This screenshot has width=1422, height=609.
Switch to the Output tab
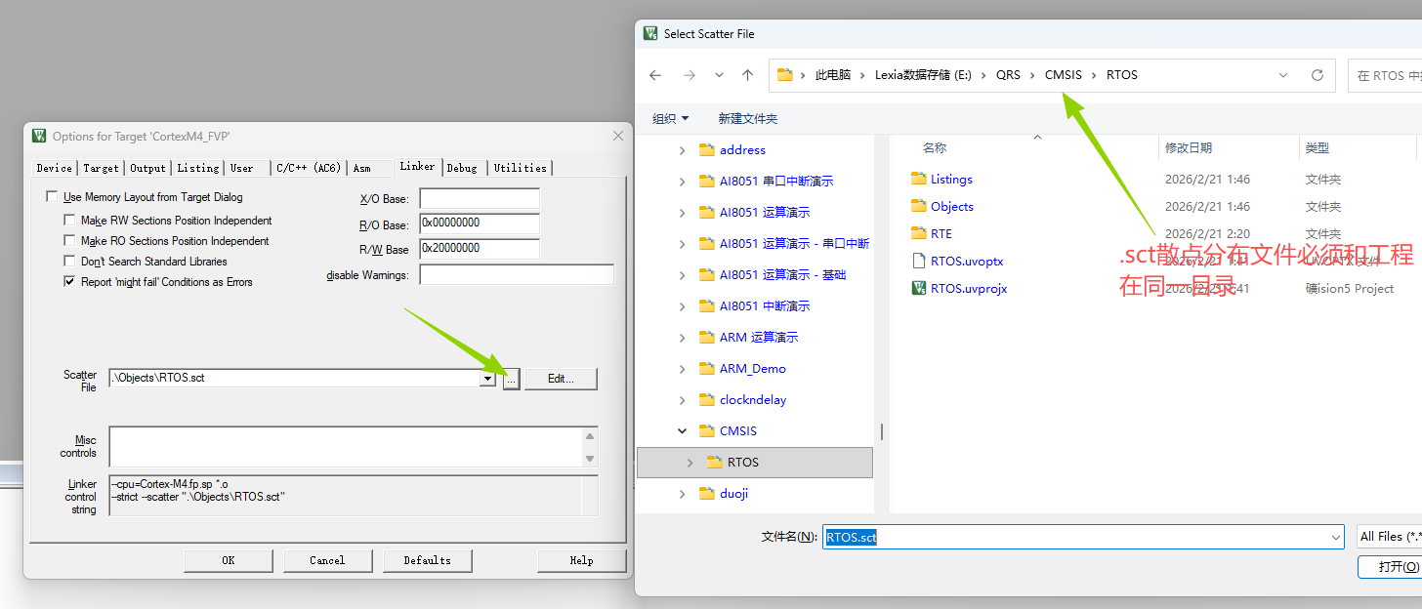click(148, 168)
